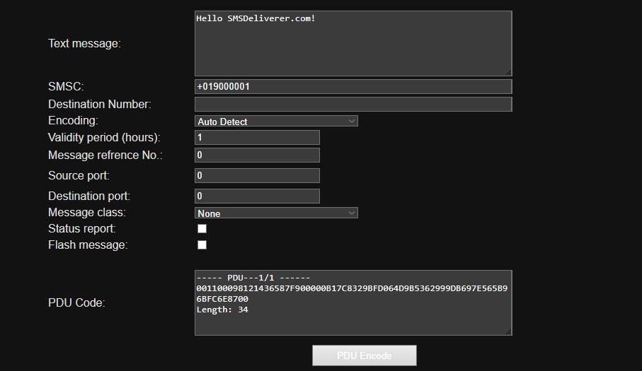Click the SMSC number field
642x371 pixels.
tap(353, 87)
